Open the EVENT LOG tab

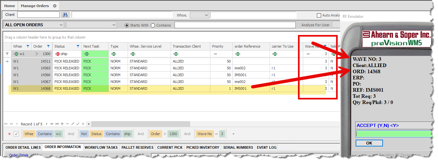click(266, 147)
